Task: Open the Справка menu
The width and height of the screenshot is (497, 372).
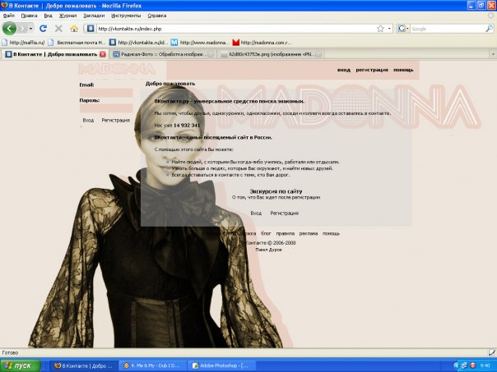Action: pyautogui.click(x=157, y=16)
